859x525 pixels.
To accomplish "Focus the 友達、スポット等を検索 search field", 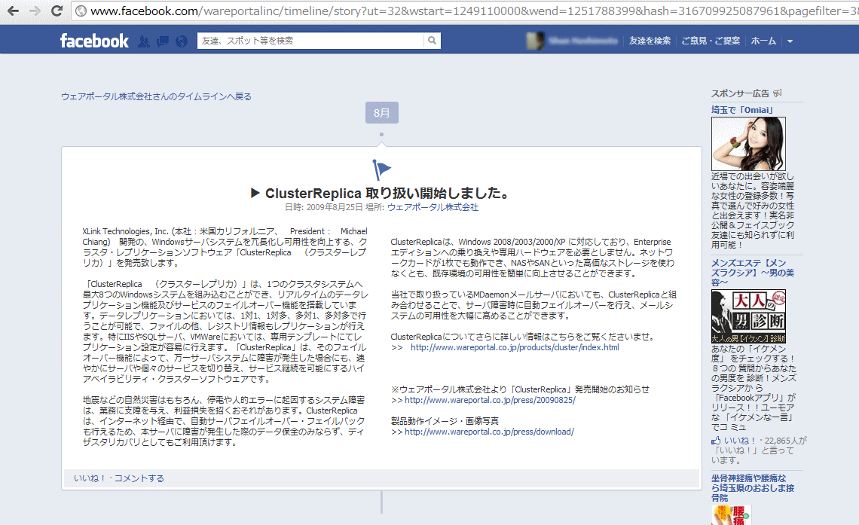I will pyautogui.click(x=310, y=41).
